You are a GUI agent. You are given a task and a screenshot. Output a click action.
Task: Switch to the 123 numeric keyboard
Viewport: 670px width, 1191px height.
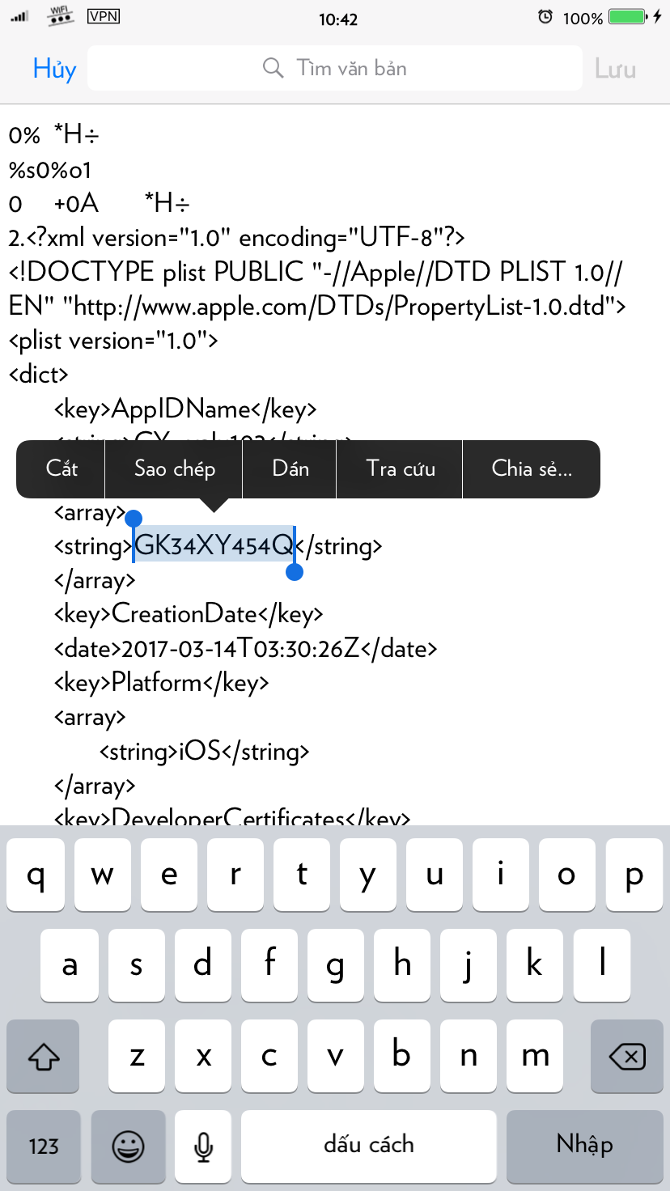(x=43, y=1146)
